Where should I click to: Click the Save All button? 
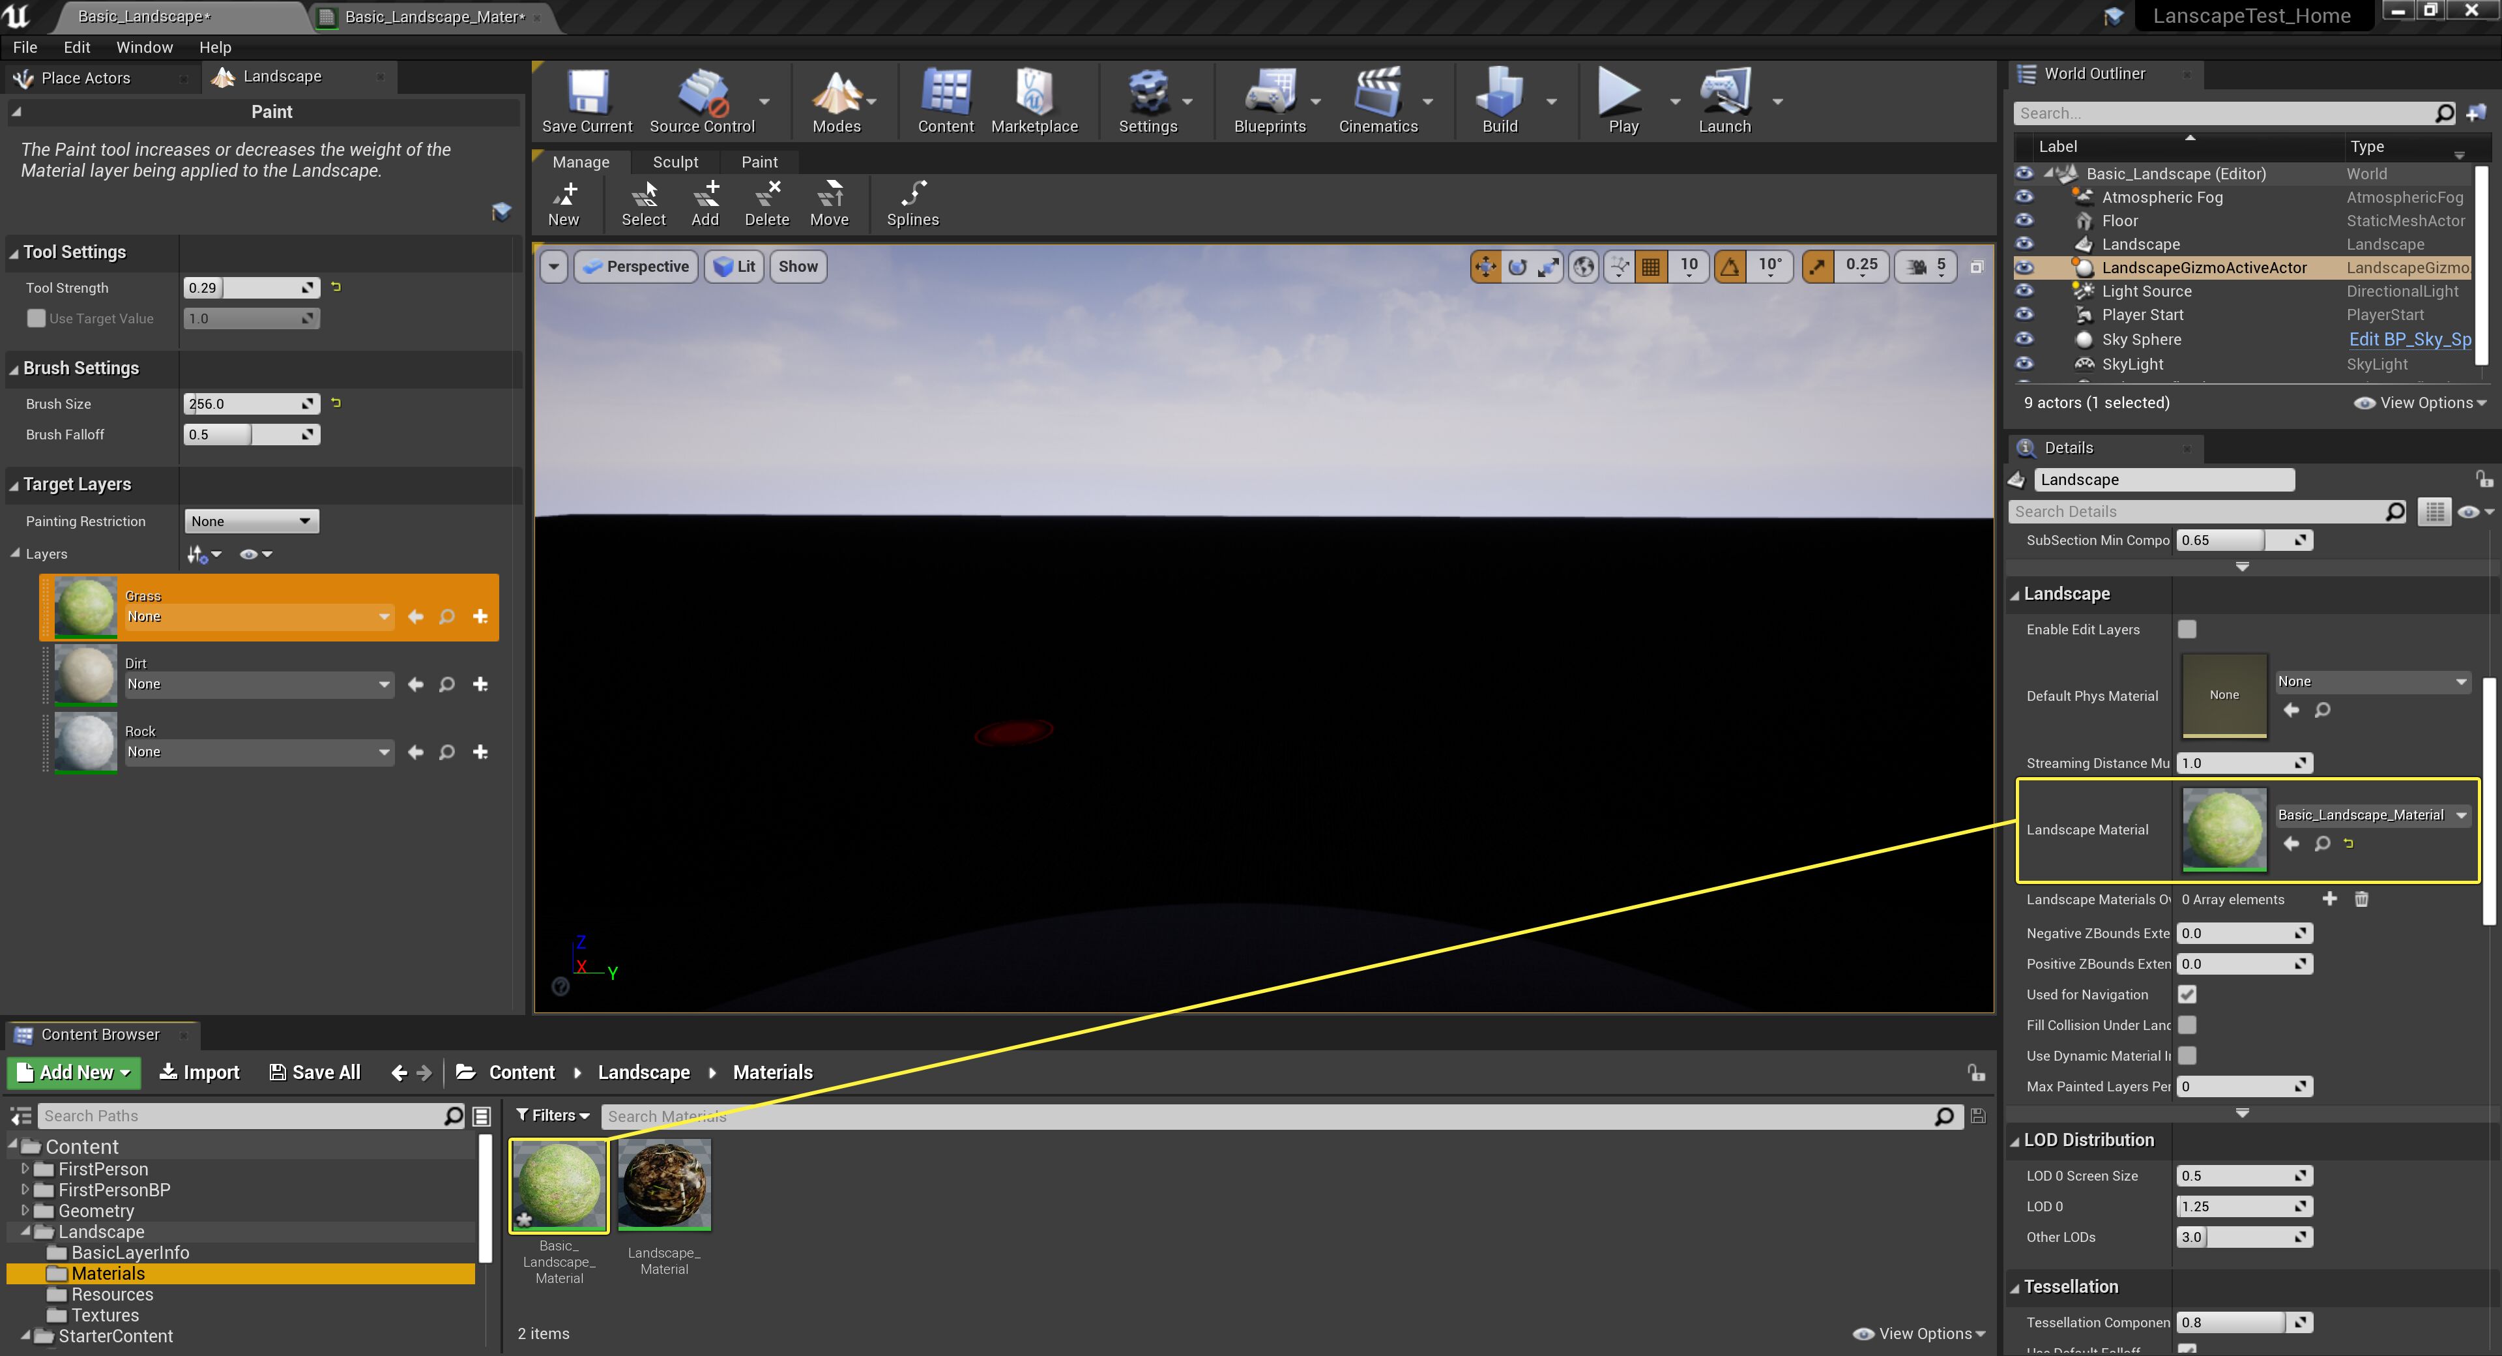[x=315, y=1071]
